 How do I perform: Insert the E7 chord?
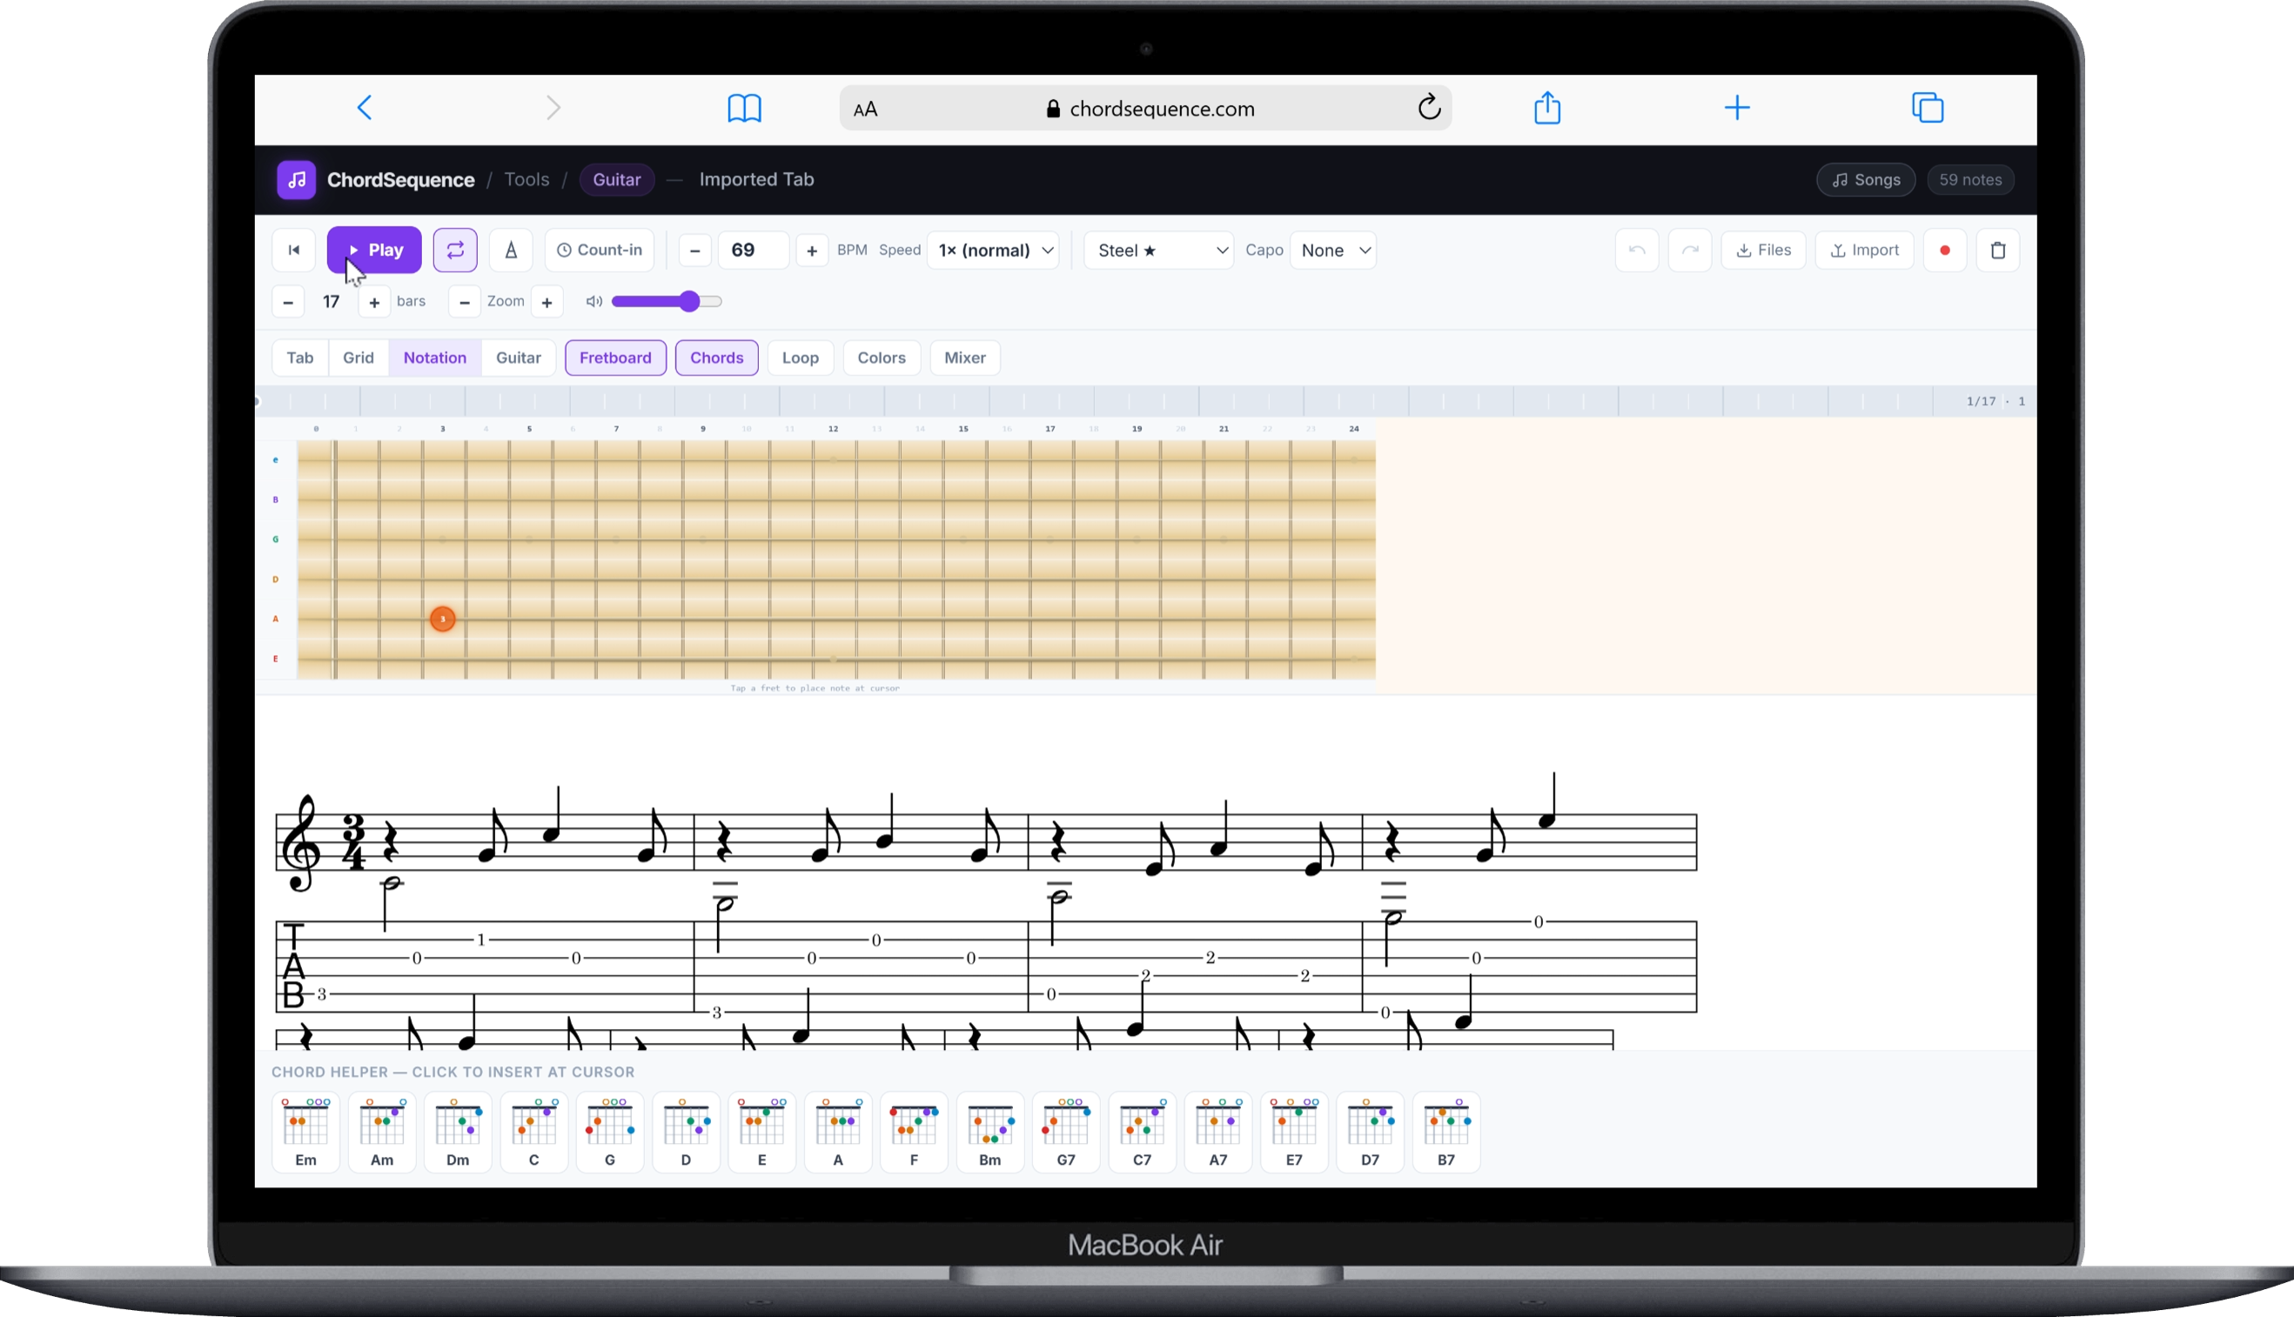coord(1294,1133)
